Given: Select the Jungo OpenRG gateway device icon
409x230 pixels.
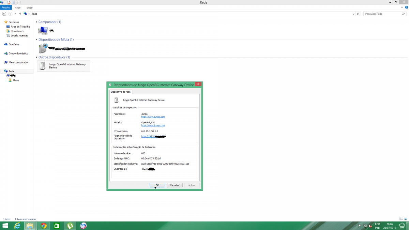Looking at the screenshot, I should pos(43,66).
